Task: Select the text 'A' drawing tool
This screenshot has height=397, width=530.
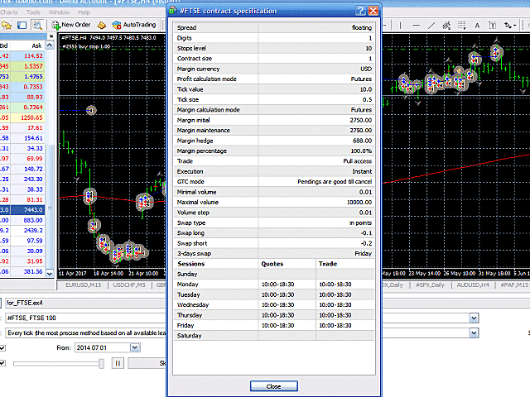Action: coord(479,25)
